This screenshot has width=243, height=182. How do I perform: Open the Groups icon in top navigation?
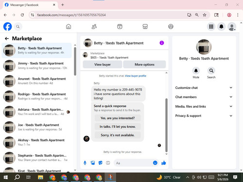171,27
